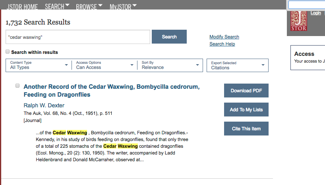Expand the Export Selected Citations dropdown
This screenshot has width=325, height=185.
pyautogui.click(x=238, y=65)
